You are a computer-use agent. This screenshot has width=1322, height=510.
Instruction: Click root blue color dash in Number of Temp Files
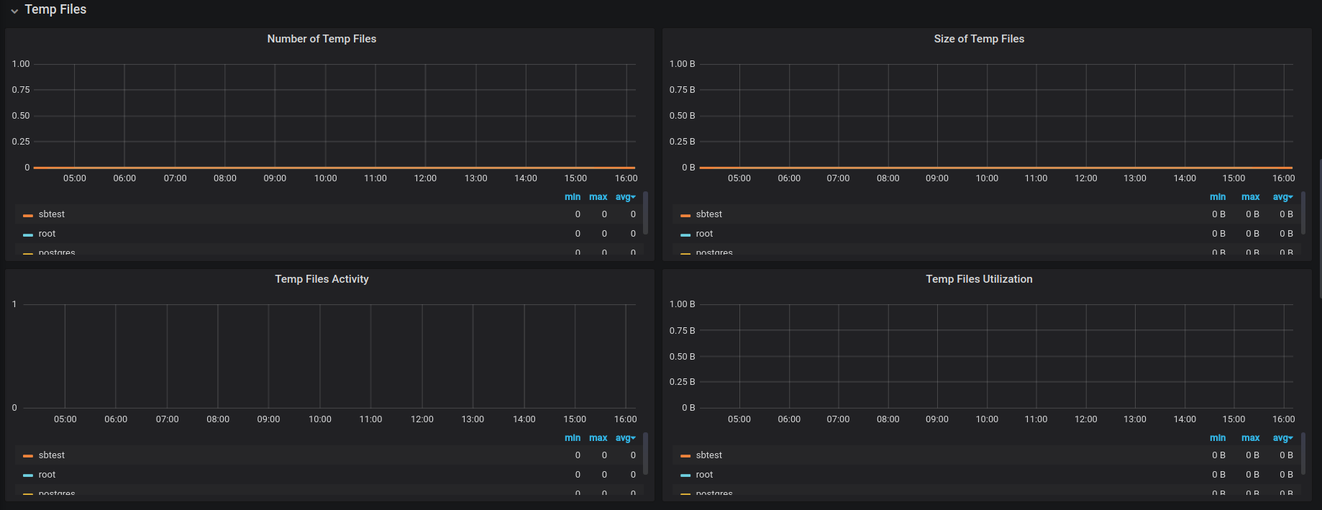[x=28, y=234]
